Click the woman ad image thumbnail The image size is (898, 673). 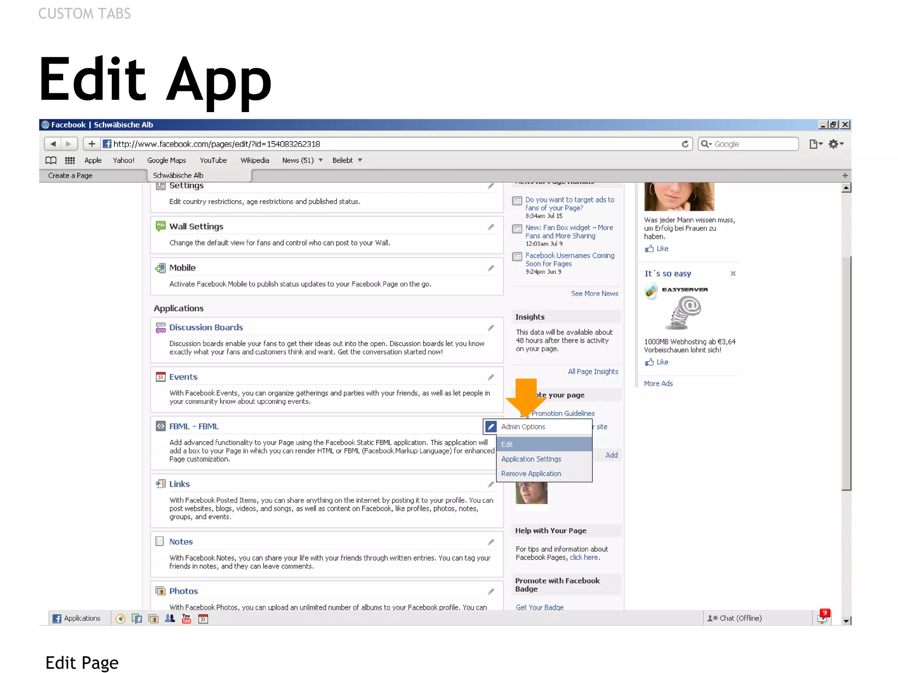point(679,197)
